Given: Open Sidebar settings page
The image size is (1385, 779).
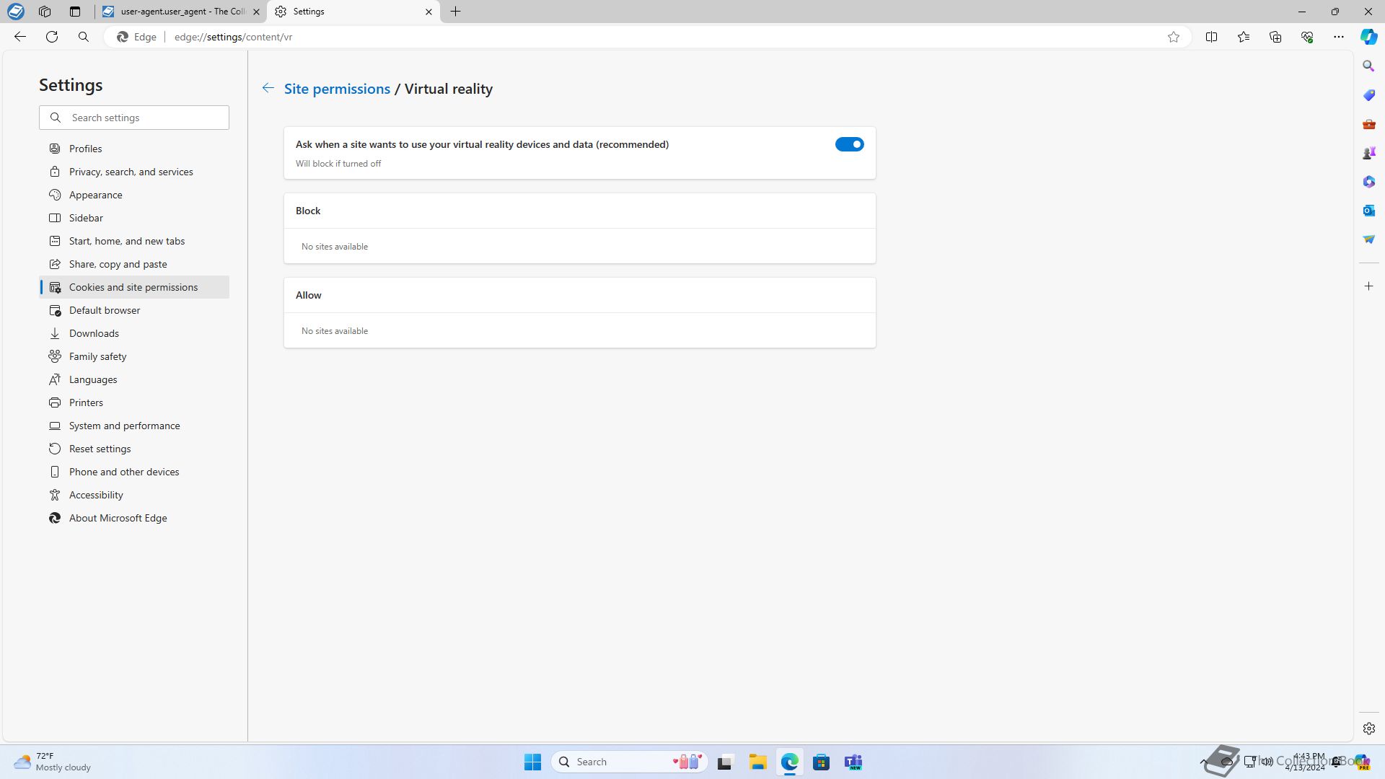Looking at the screenshot, I should (134, 218).
